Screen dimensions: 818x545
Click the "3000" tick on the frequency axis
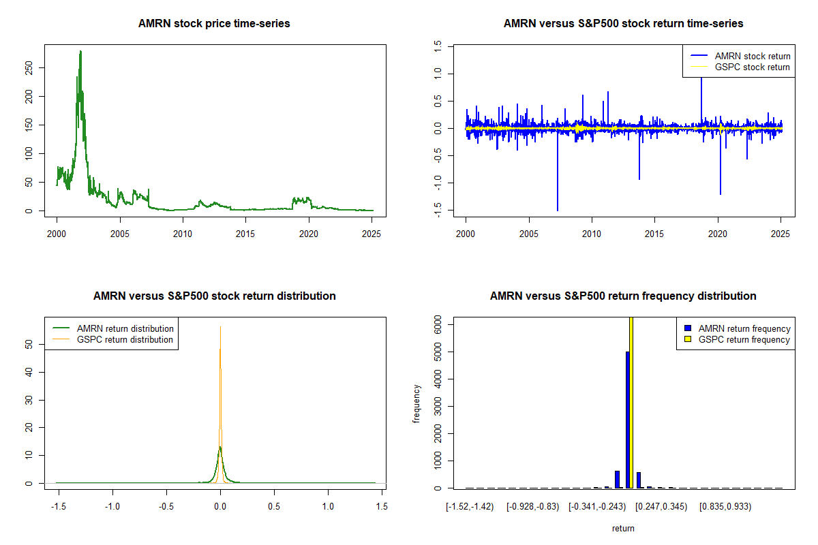pos(440,406)
